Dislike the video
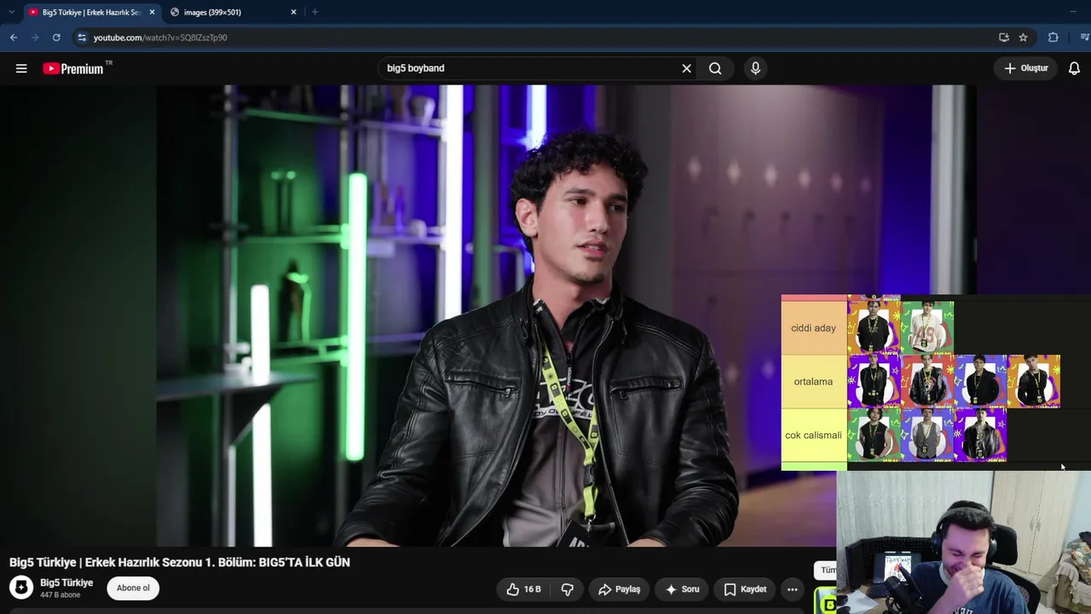Image resolution: width=1091 pixels, height=614 pixels. pos(567,589)
